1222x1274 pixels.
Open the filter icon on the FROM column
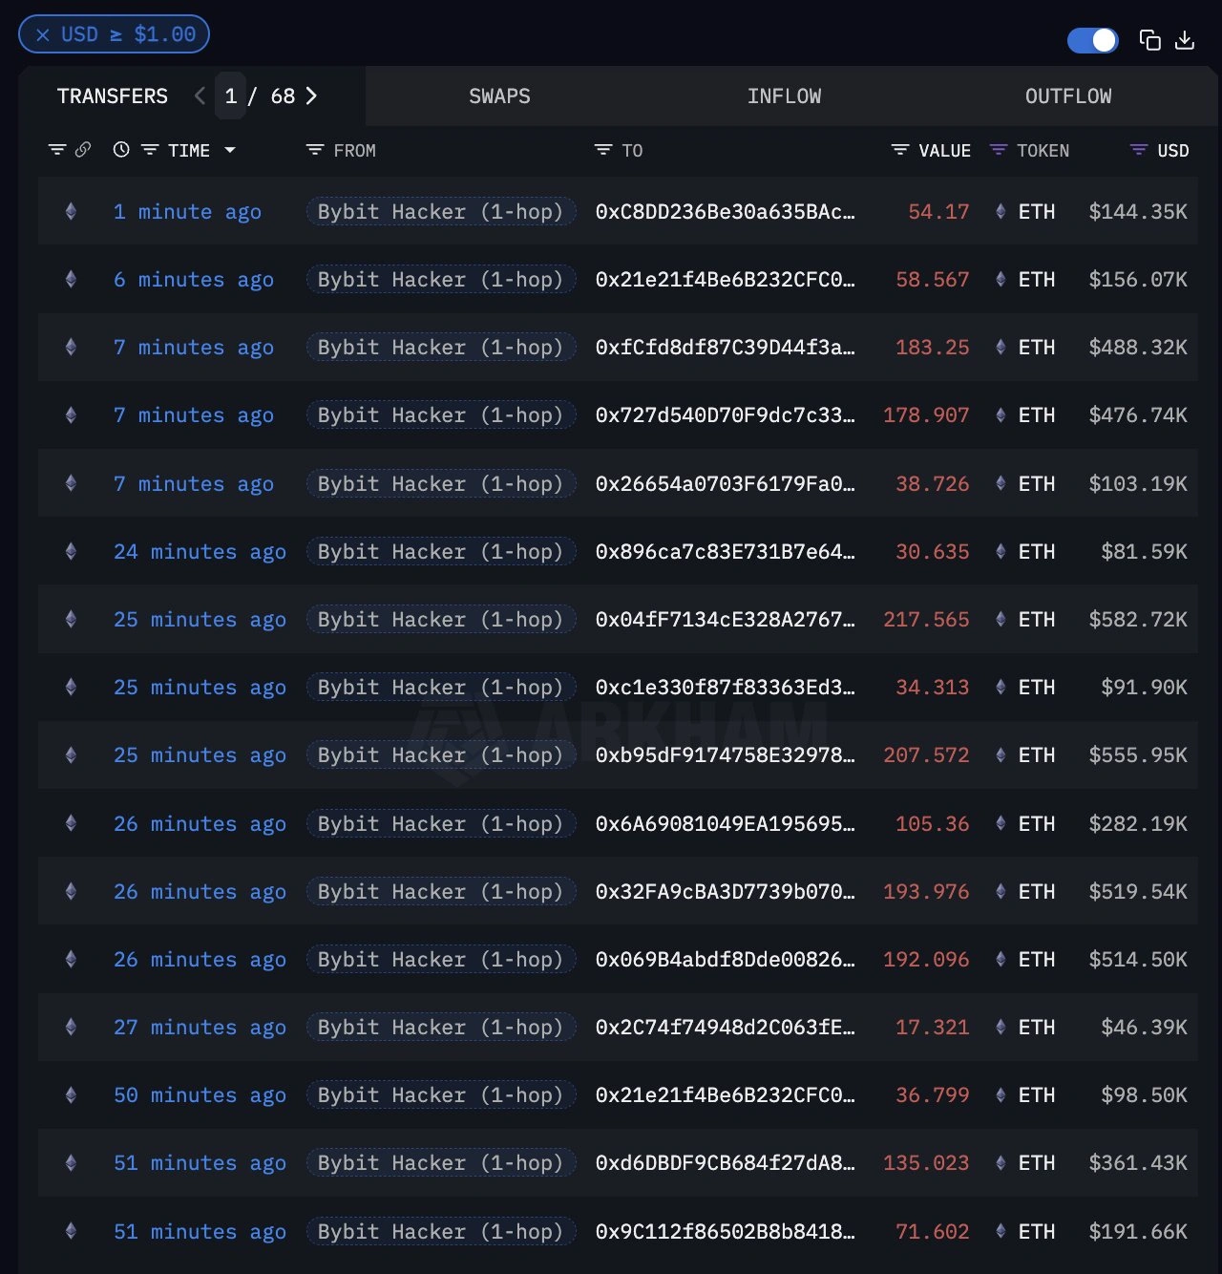(x=314, y=150)
